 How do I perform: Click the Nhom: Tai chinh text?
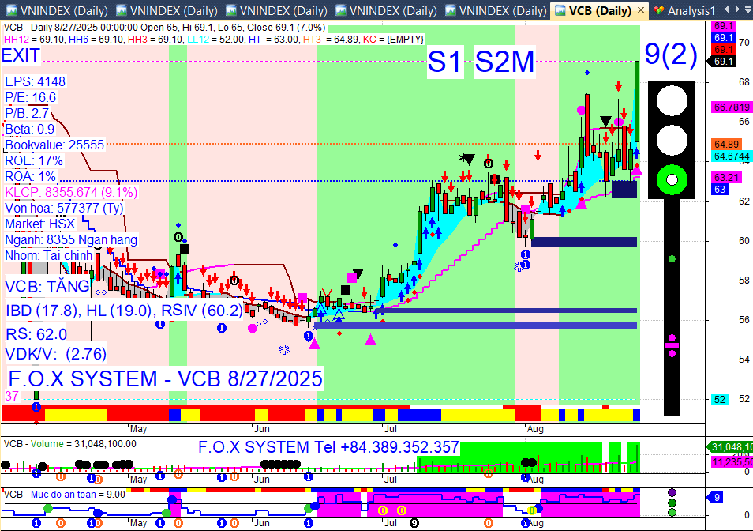click(x=48, y=256)
